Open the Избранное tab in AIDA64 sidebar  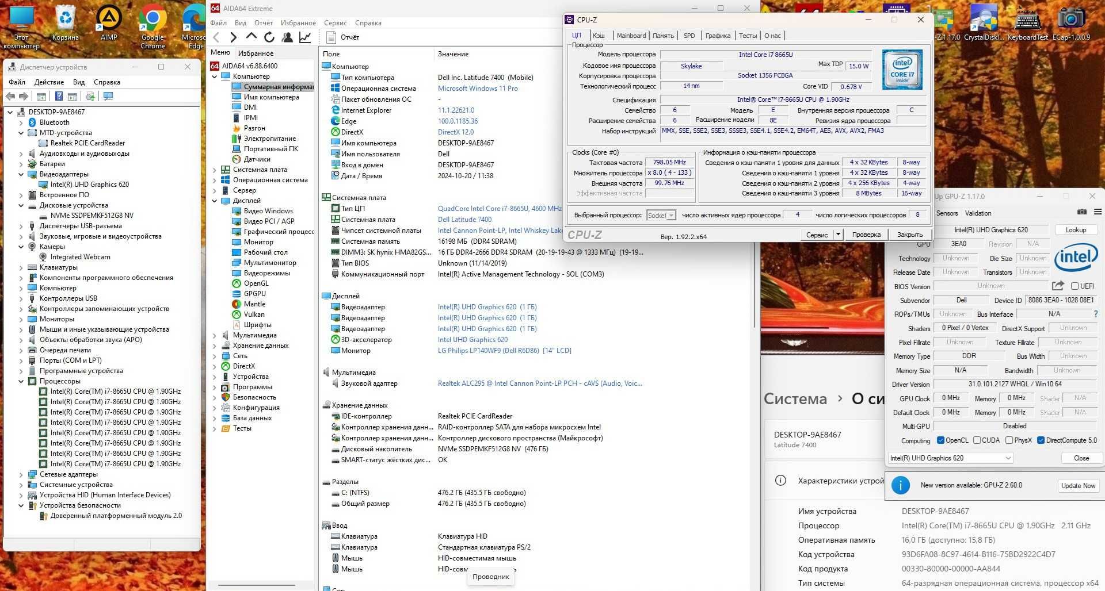tap(256, 53)
